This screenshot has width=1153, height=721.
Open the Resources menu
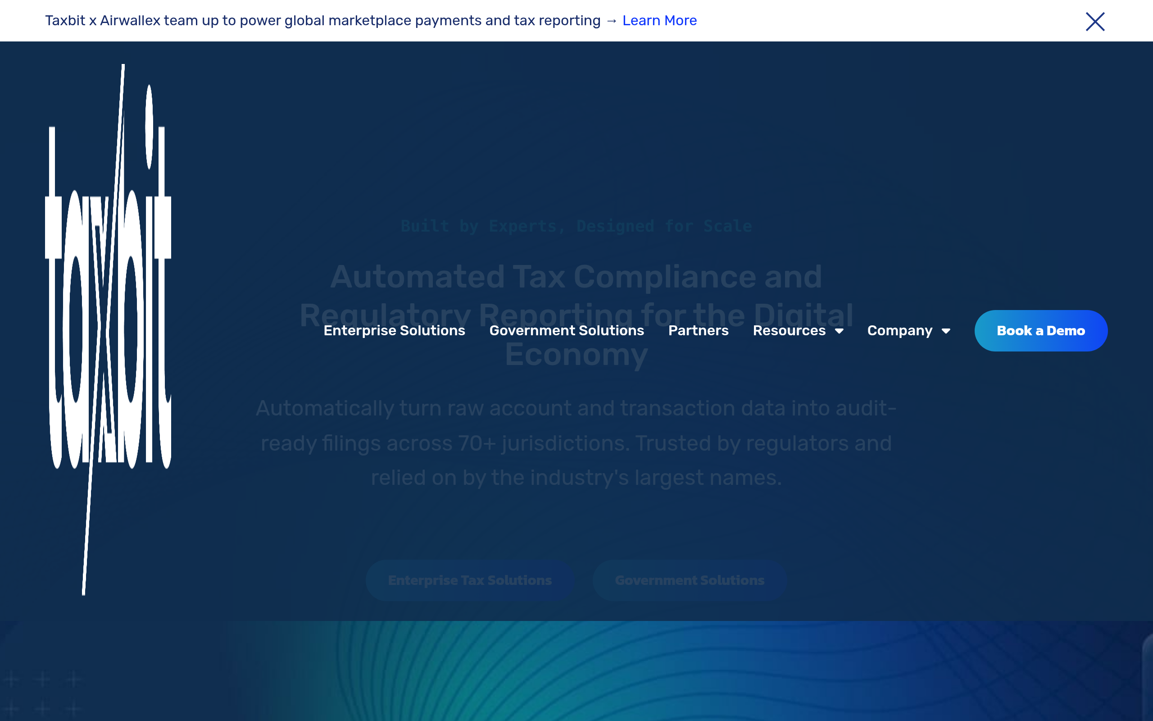(789, 330)
